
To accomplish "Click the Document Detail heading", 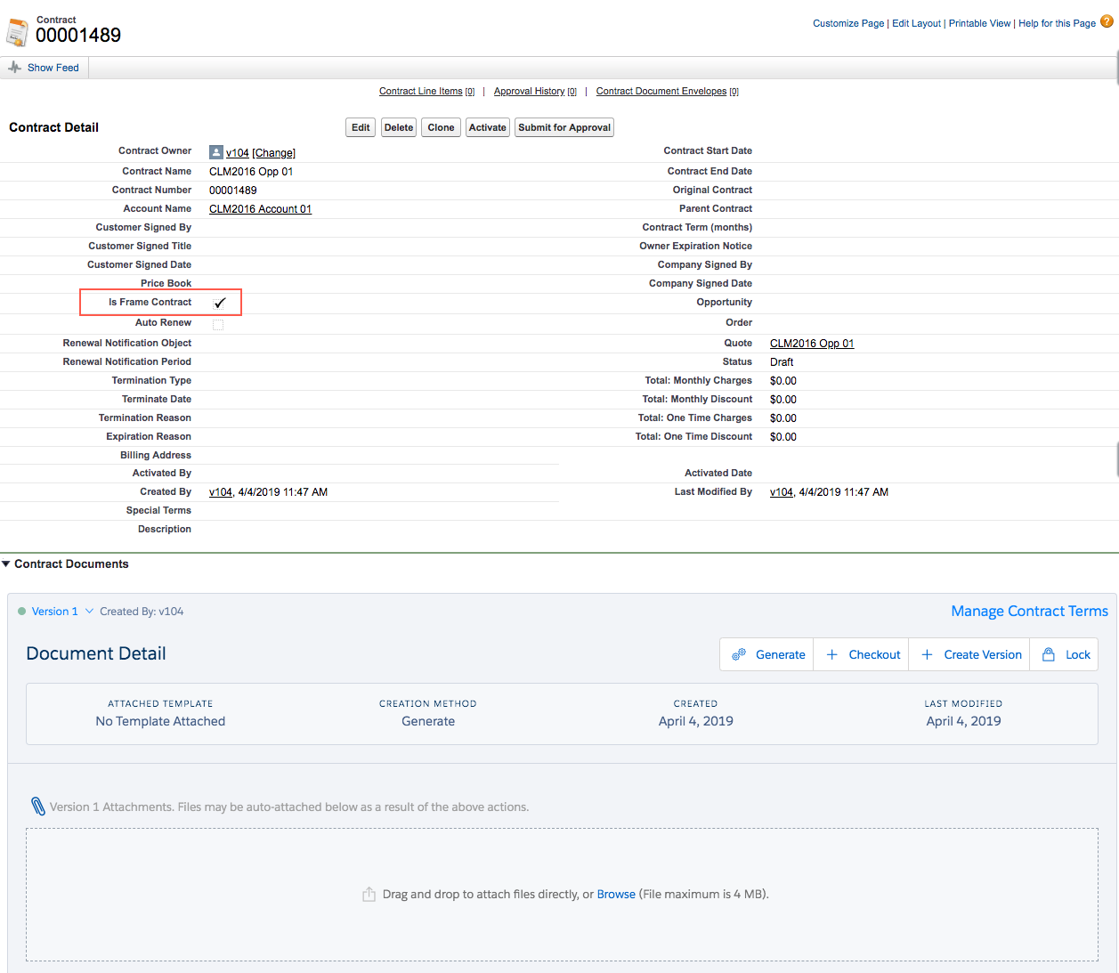I will (x=96, y=653).
